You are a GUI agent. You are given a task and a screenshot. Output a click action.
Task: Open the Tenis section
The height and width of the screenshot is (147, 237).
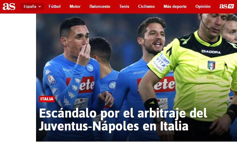pyautogui.click(x=124, y=7)
